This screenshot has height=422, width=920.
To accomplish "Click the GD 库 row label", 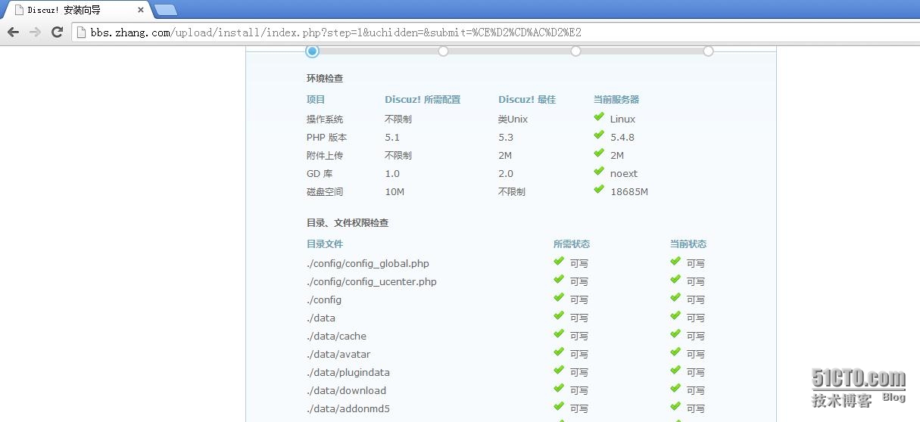I will click(320, 174).
